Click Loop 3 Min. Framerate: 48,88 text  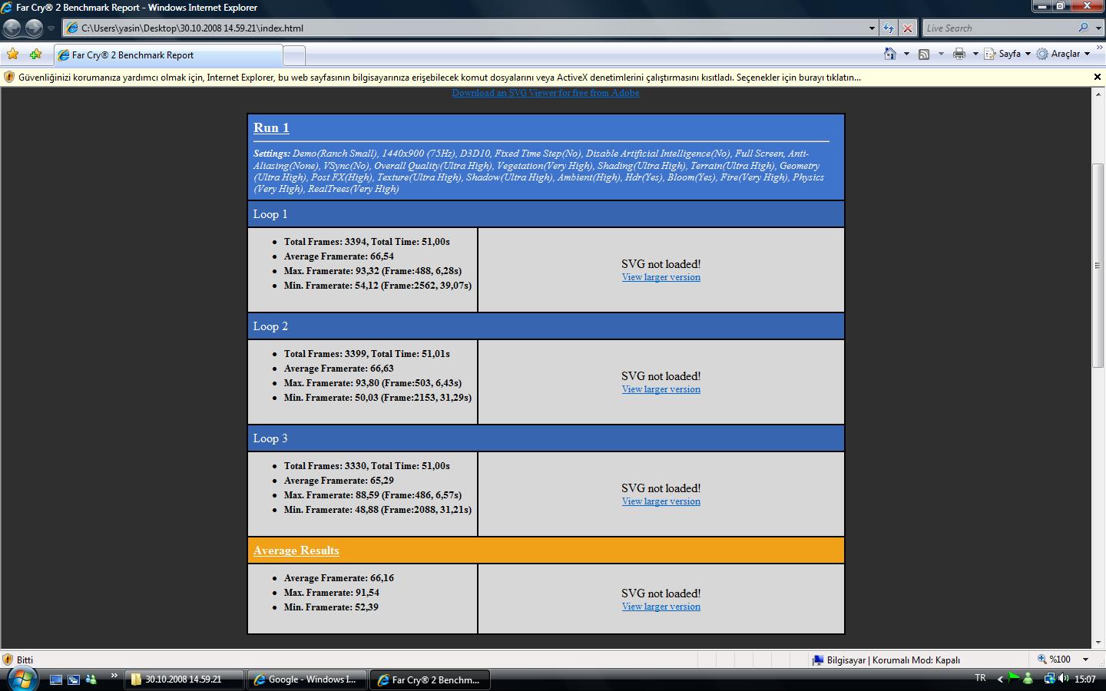coord(378,510)
